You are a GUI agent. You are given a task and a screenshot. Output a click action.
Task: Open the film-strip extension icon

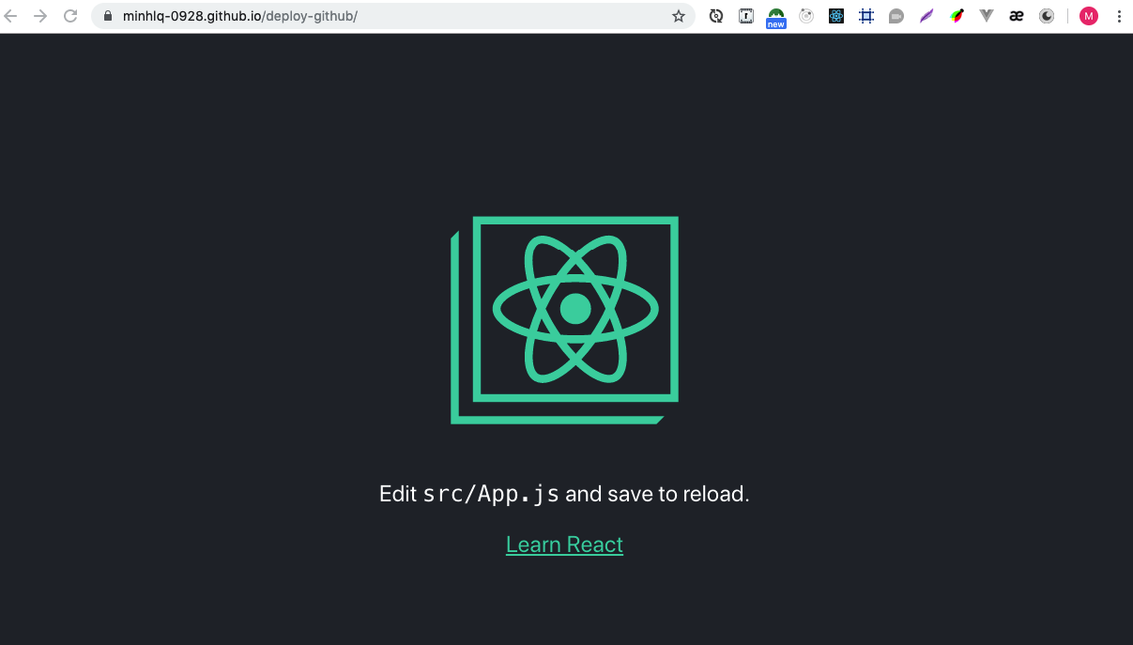[746, 16]
